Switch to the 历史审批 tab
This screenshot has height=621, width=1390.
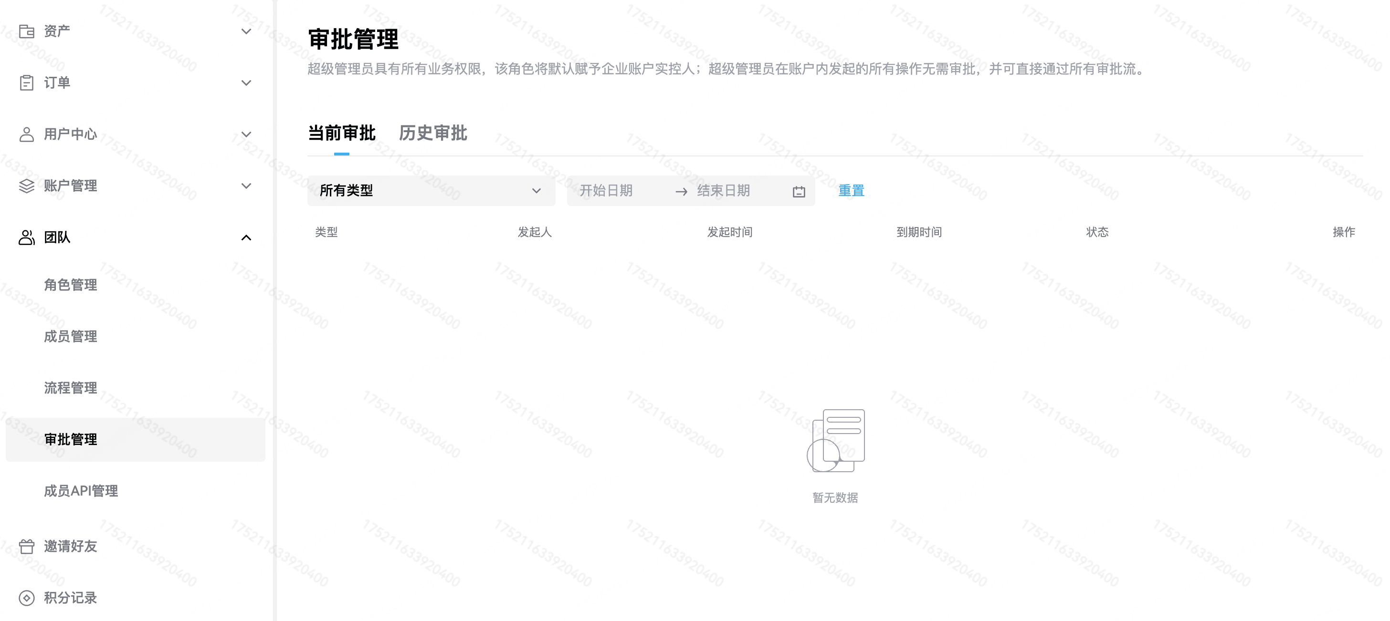433,133
